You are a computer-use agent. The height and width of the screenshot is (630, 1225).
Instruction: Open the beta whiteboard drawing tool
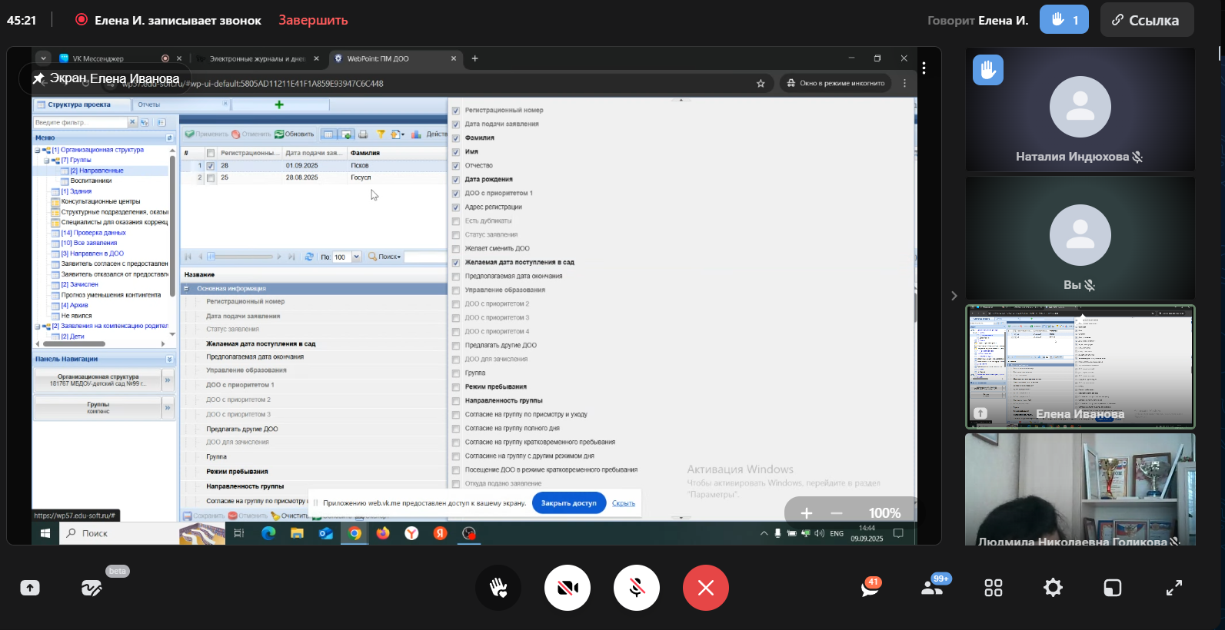(x=92, y=588)
